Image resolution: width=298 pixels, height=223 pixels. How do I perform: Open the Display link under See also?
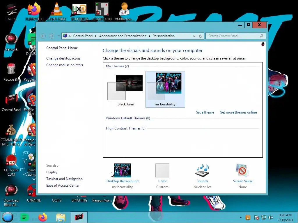tap(52, 172)
